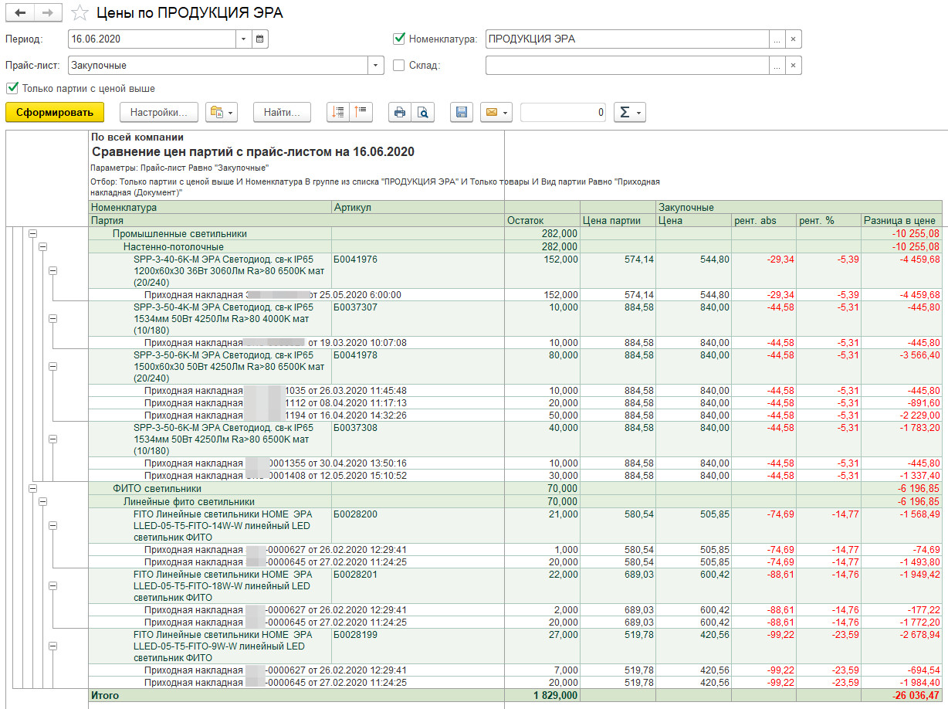Open the sum function dropdown (Σ)
This screenshot has height=709, width=948.
[629, 113]
